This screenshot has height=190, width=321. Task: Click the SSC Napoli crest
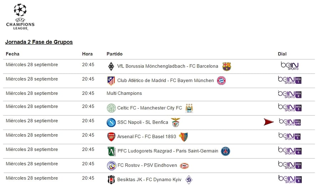click(x=111, y=123)
